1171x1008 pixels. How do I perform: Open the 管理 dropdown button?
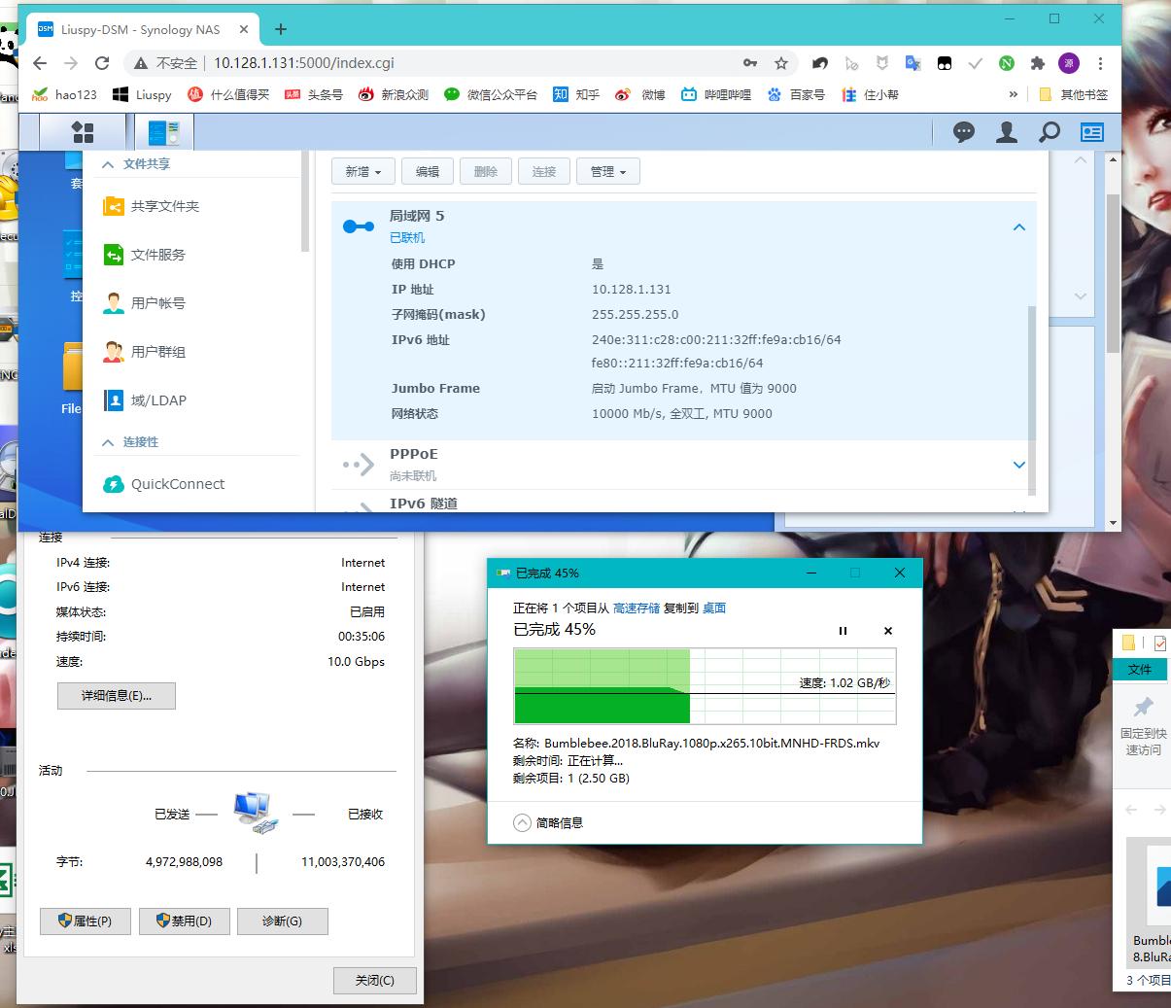pyautogui.click(x=607, y=172)
